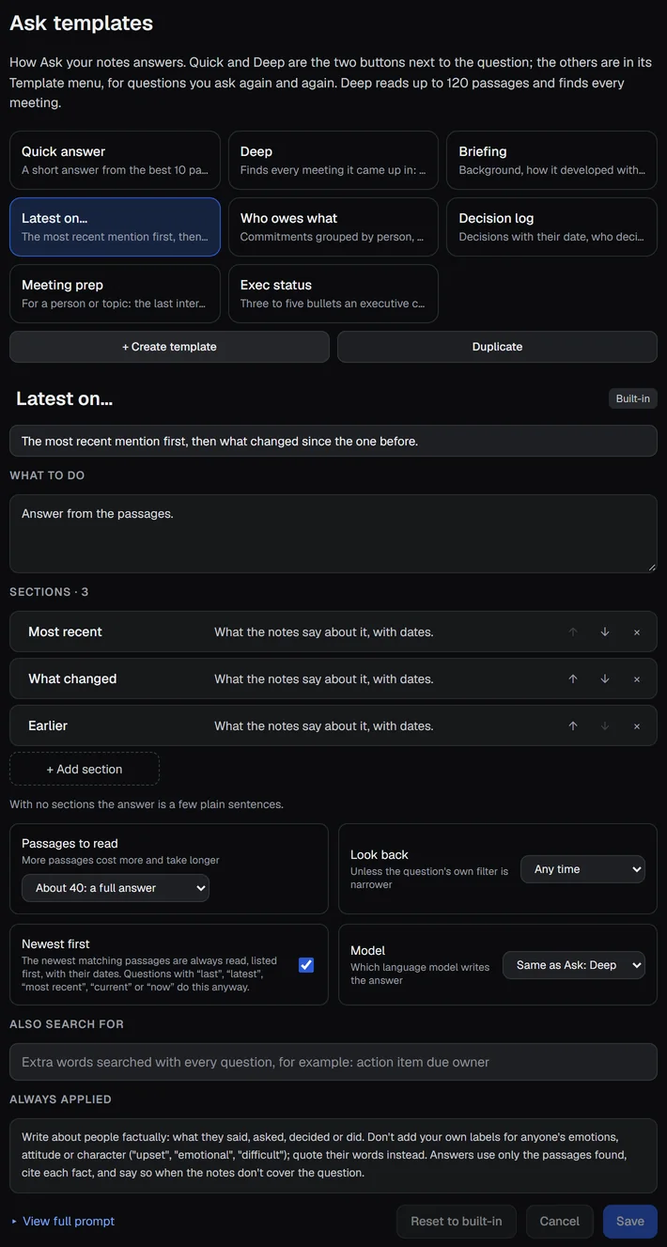Click the Built-in badge
This screenshot has height=1247, width=667.
click(633, 398)
